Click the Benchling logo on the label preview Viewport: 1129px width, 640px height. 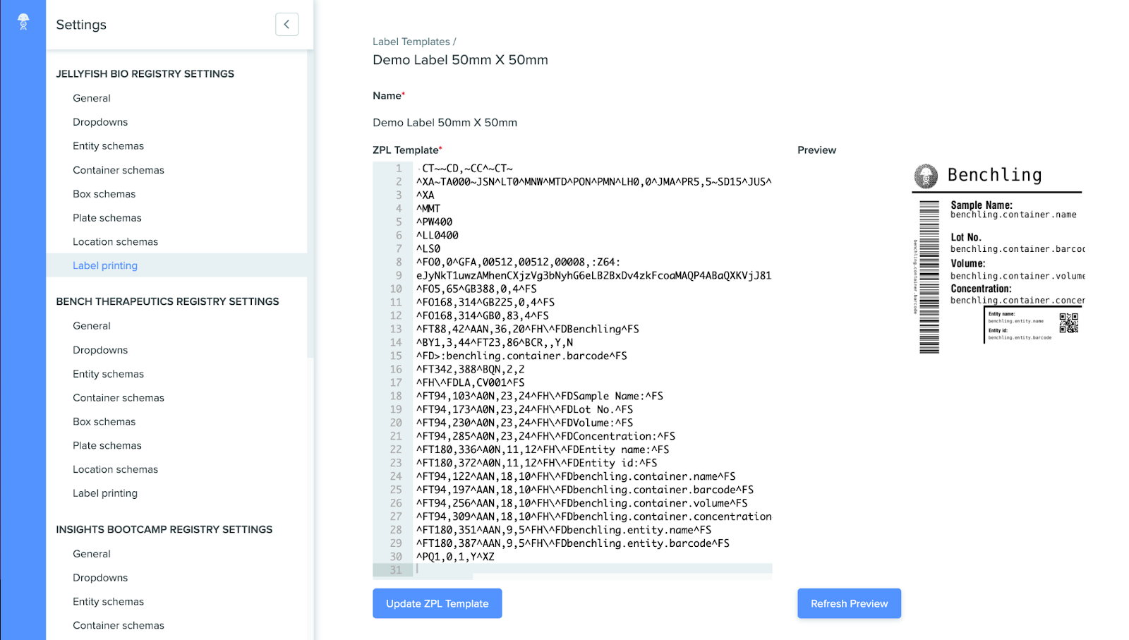[x=926, y=176]
